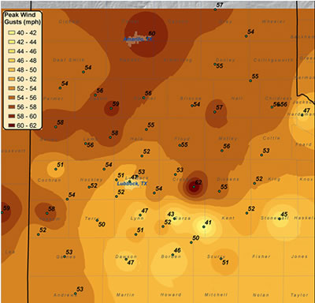Screen dimensions: 315x303
Task: Click the Cochran county label
Action: coord(50,180)
